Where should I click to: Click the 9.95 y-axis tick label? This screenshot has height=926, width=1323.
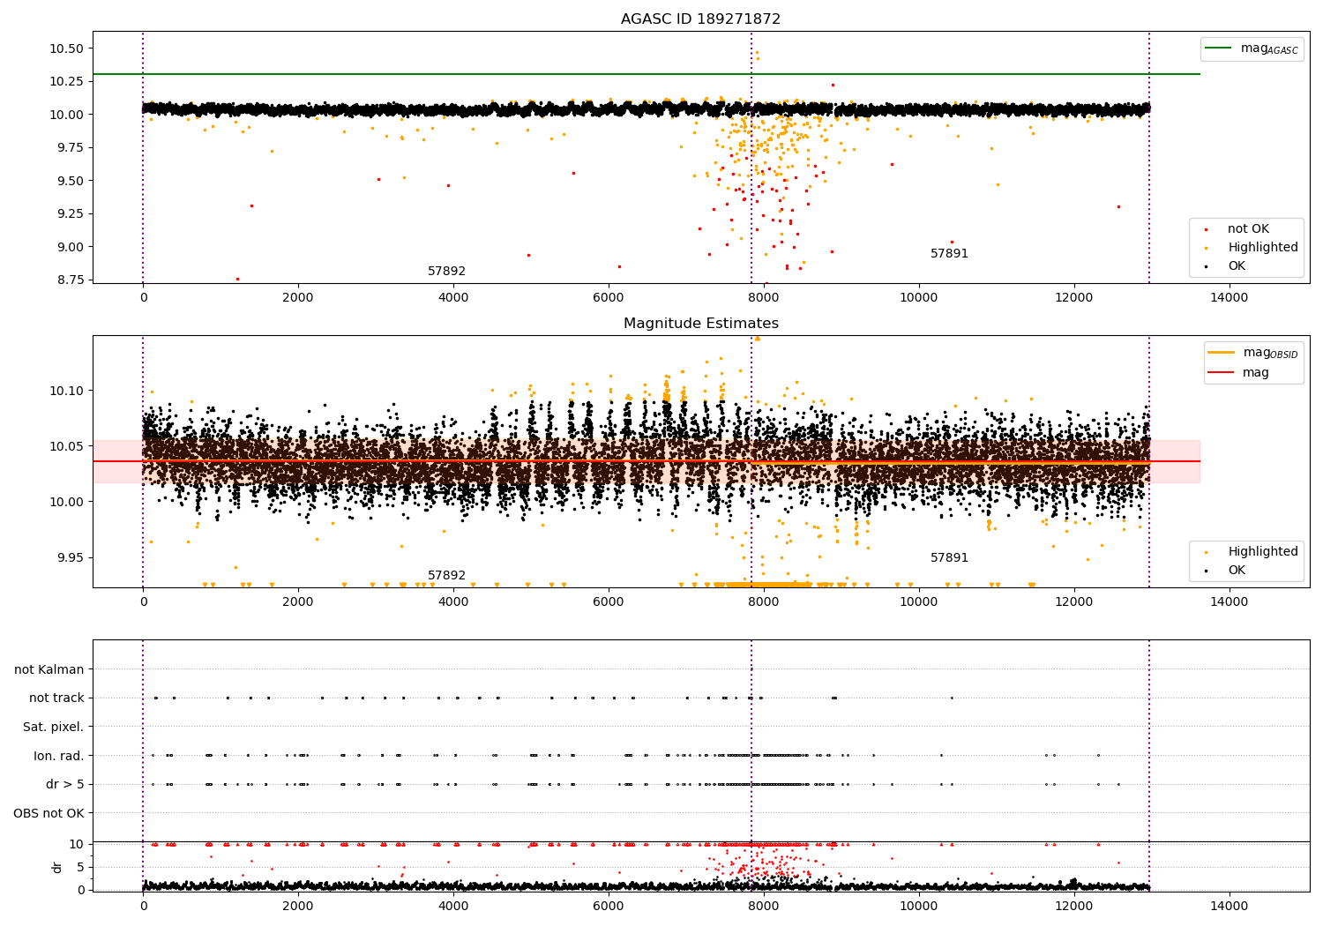(x=70, y=557)
